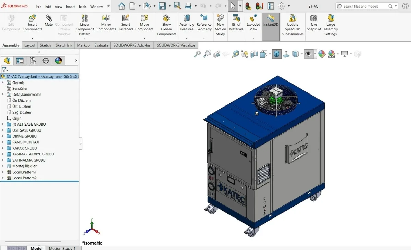Toggle Hide/Show Items eye icon
Screen dimensions: 411x250
(x=309, y=54)
